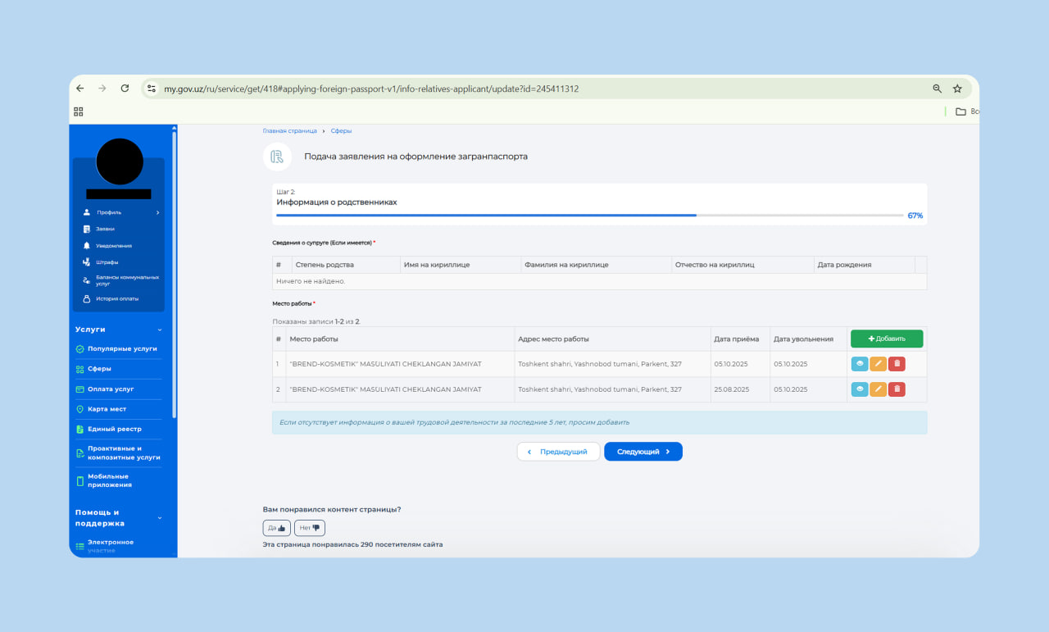Click the view eye icon for second workplace row

tap(860, 389)
